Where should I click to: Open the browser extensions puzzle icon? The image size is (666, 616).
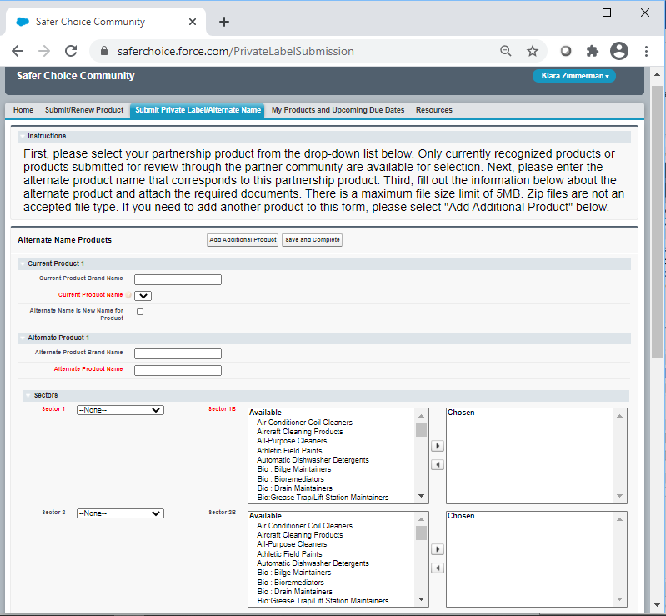[593, 51]
